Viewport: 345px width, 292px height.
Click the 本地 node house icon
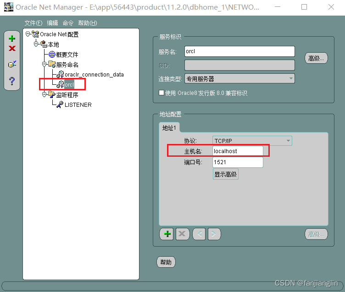[44, 44]
